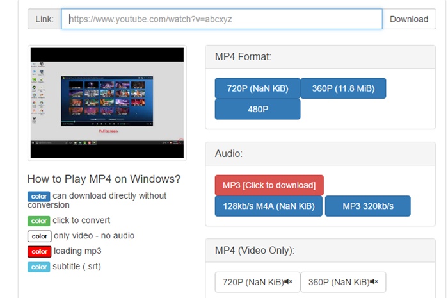Viewport: 448px width, 298px height.
Task: Click the red color legend badge
Action: pyautogui.click(x=40, y=252)
